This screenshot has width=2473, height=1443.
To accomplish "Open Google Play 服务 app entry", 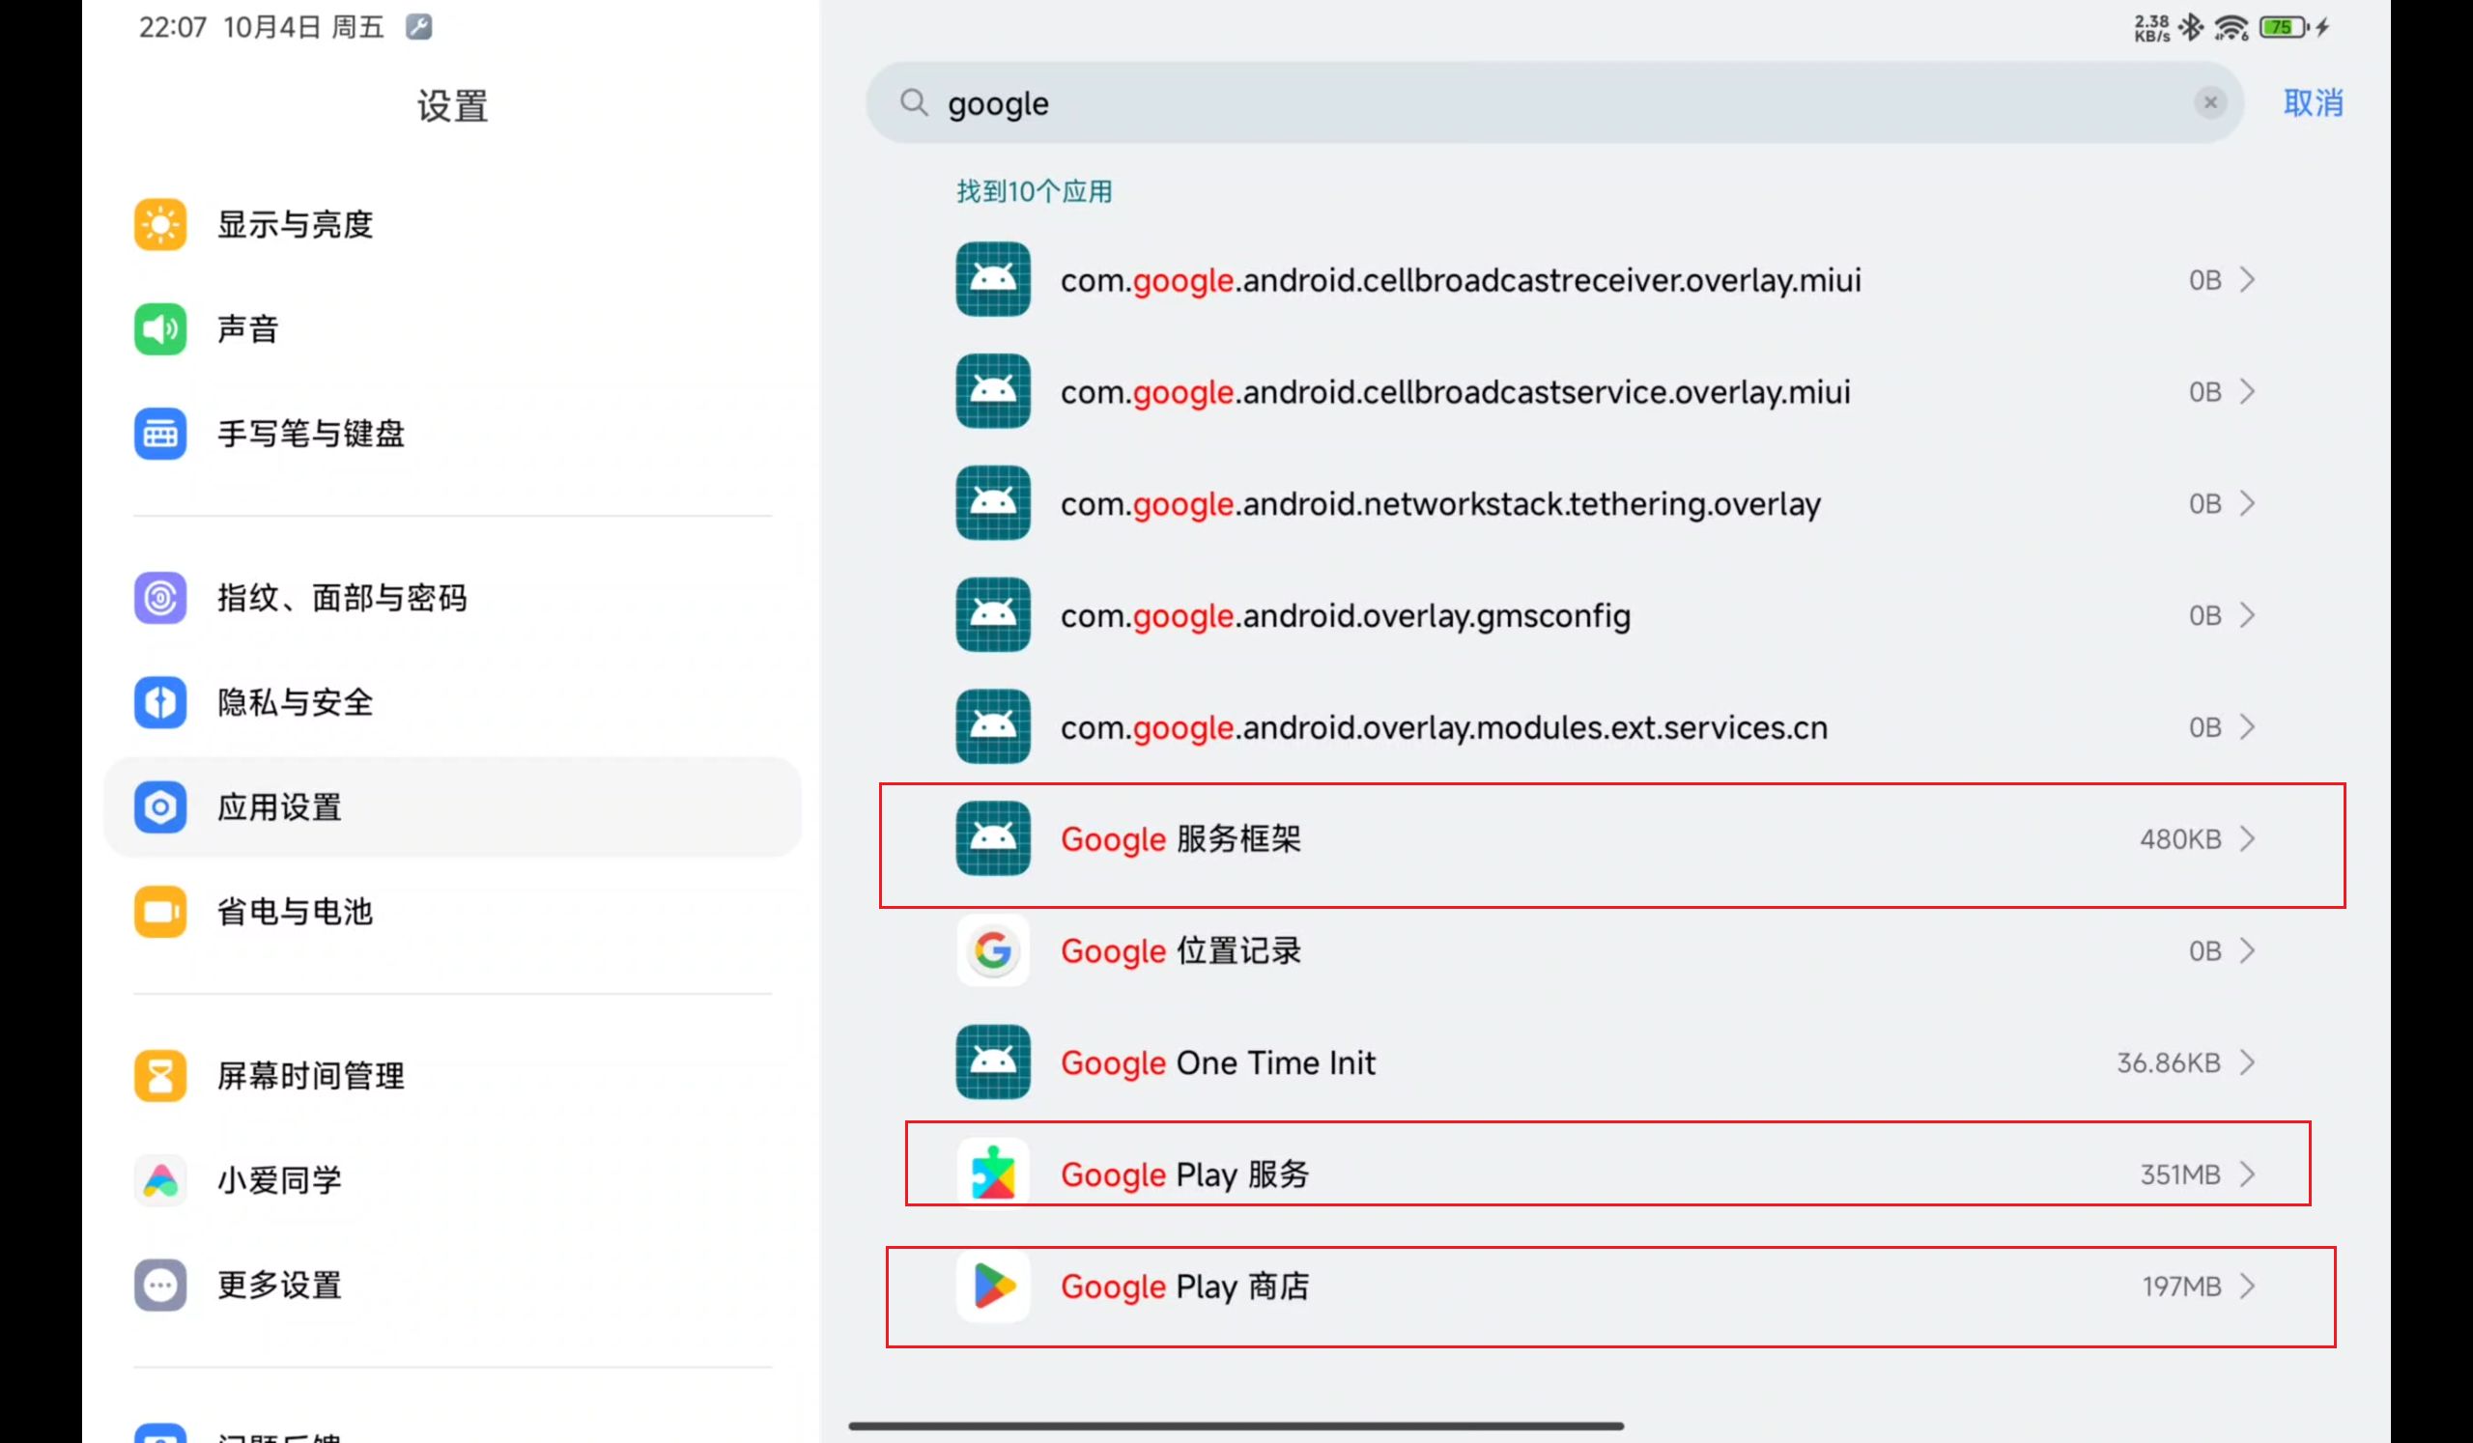I will (1607, 1174).
